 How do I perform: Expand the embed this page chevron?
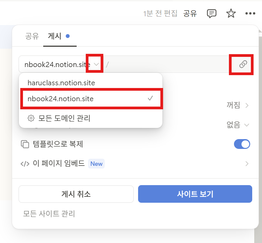247,163
